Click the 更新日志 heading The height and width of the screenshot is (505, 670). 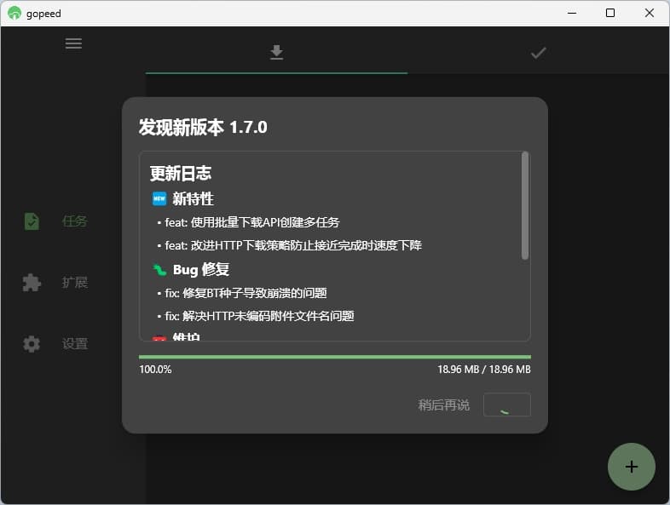tap(181, 174)
